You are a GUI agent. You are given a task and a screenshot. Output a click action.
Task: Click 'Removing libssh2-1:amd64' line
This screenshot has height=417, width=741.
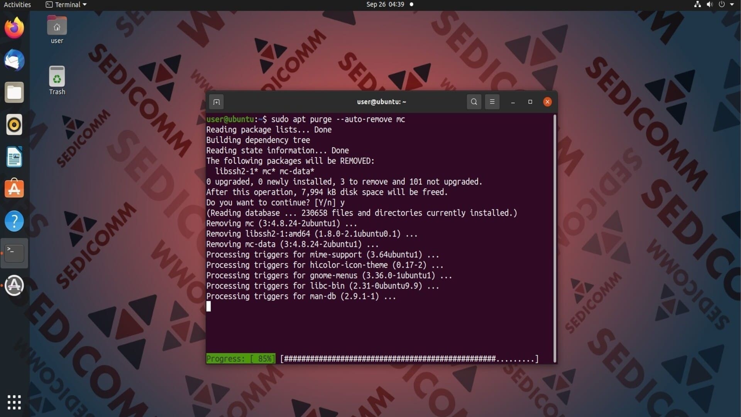[x=312, y=234]
